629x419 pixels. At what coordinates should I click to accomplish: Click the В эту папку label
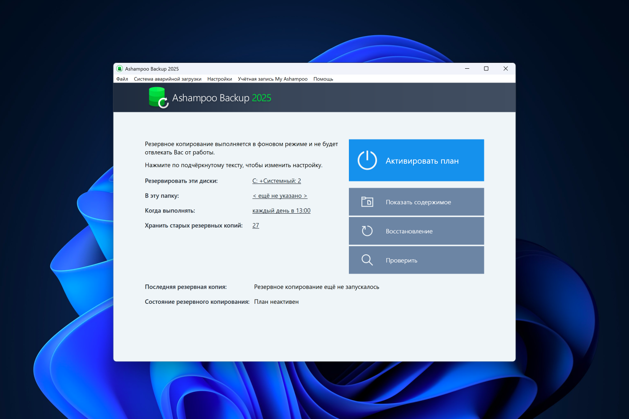[x=162, y=196]
